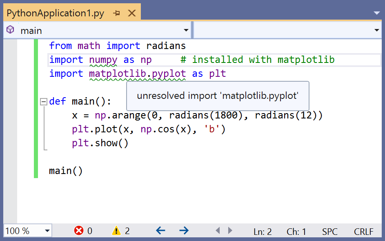Select the PythonApplication1.py tab
Image resolution: width=385 pixels, height=241 pixels.
(x=56, y=13)
